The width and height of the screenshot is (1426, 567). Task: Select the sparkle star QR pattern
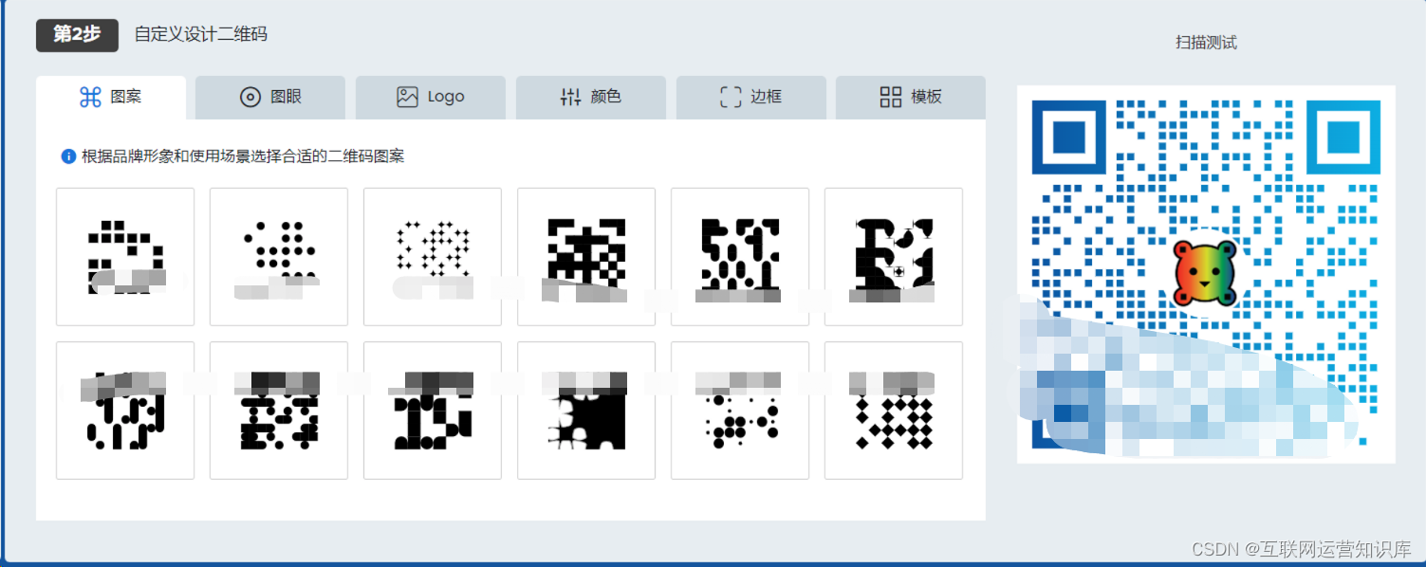(x=433, y=257)
